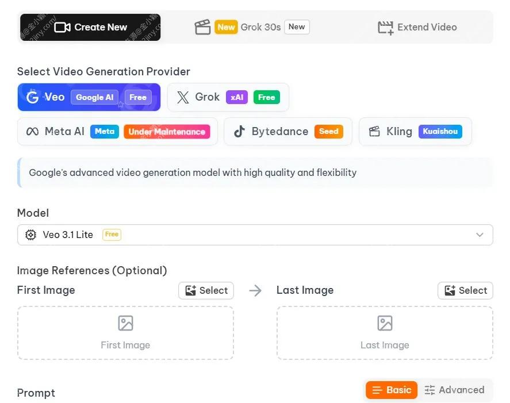Click the Under Maintenance badge
The width and height of the screenshot is (510, 403).
(167, 132)
